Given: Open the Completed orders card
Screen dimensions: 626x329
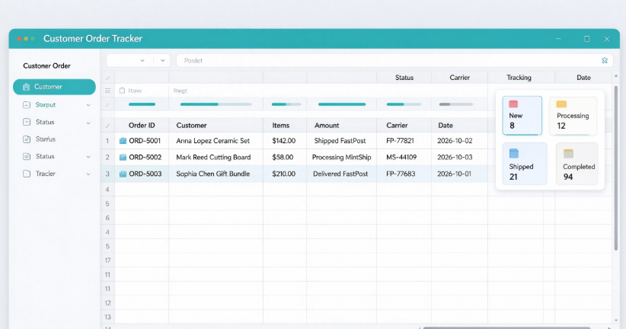Looking at the screenshot, I should click(577, 164).
